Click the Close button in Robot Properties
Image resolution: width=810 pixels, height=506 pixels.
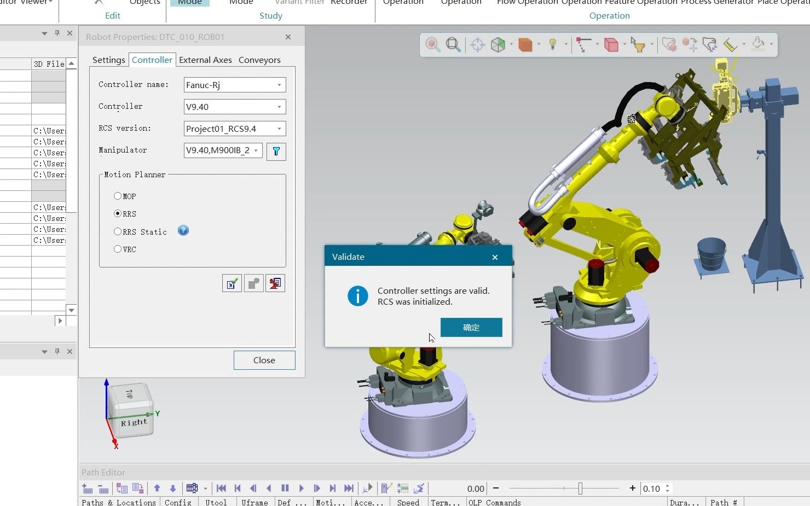[264, 360]
